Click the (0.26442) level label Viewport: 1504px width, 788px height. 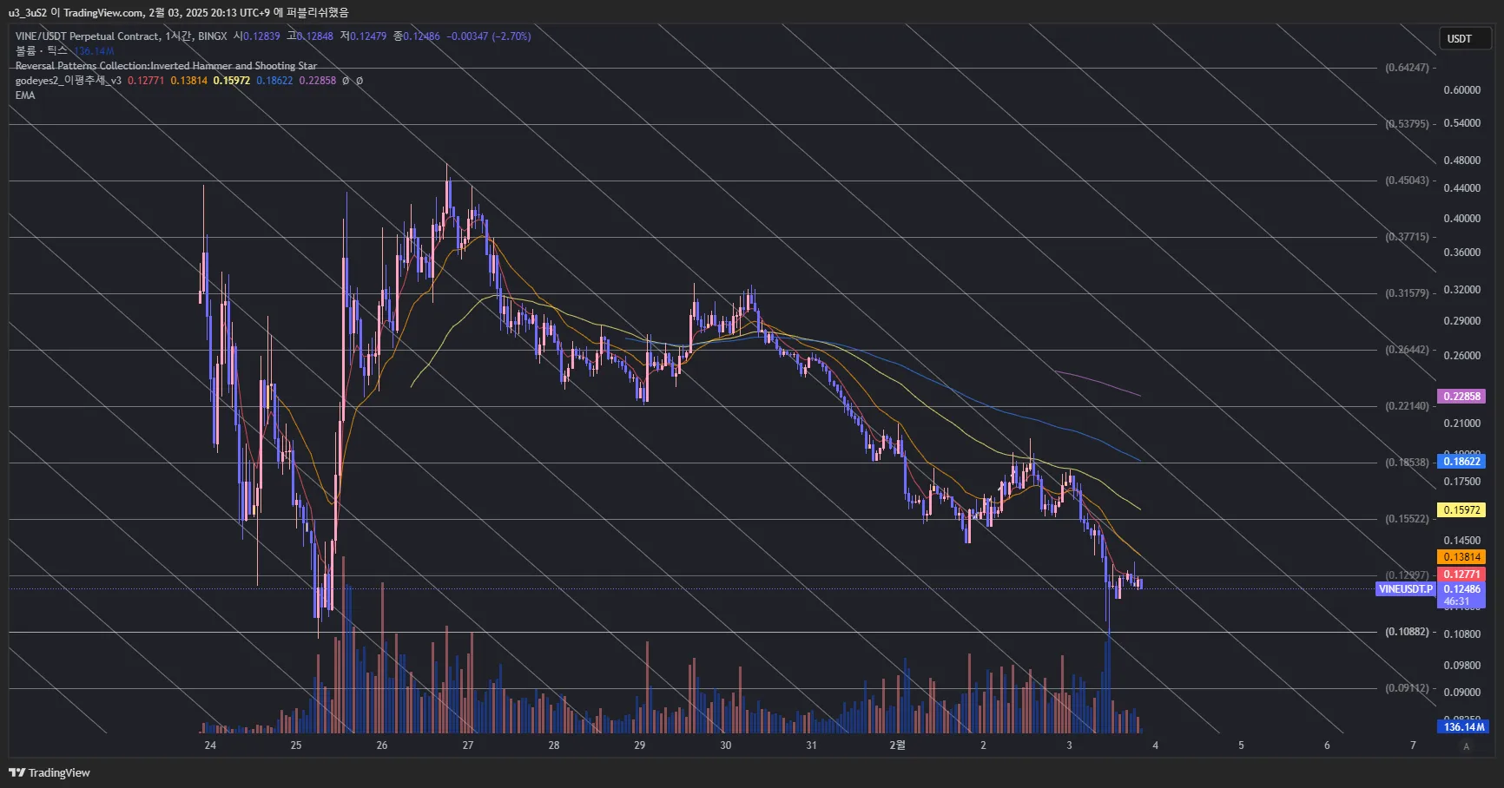click(1407, 350)
